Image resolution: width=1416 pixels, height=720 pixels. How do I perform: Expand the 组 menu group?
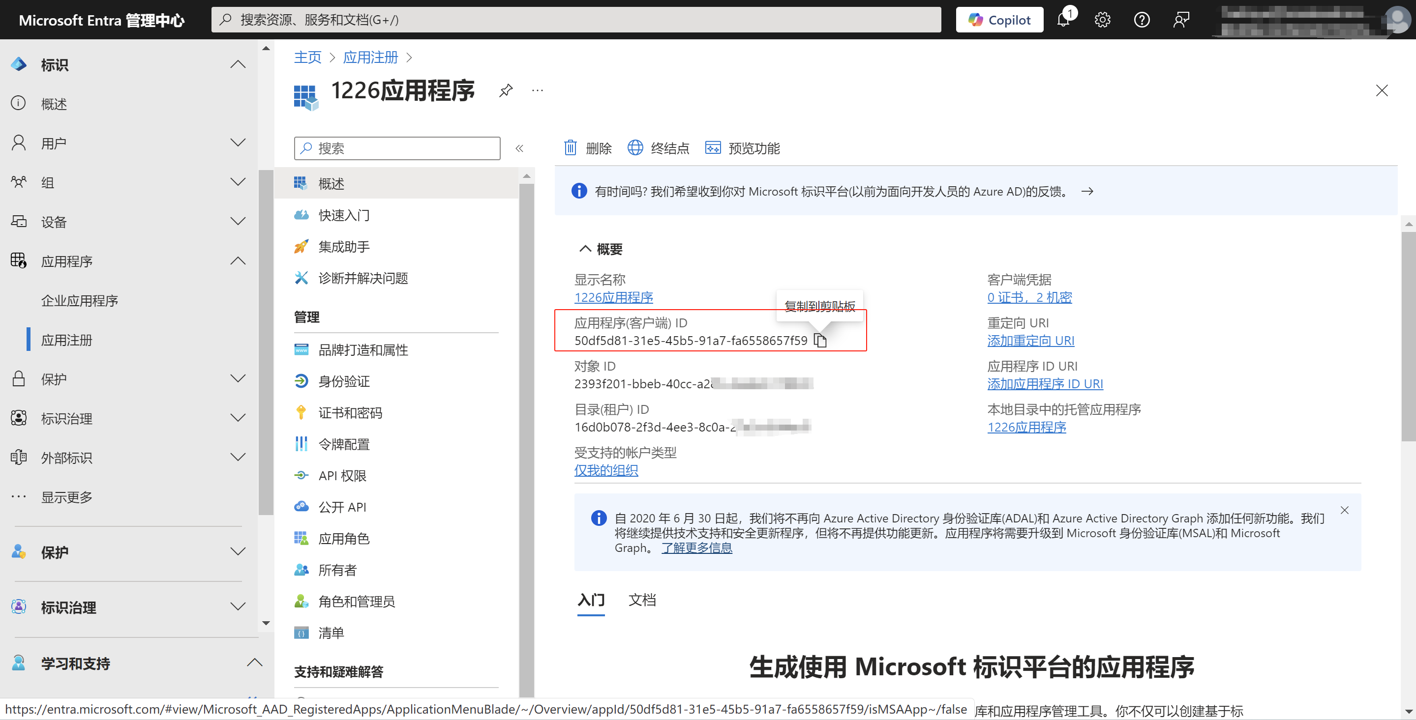point(238,182)
